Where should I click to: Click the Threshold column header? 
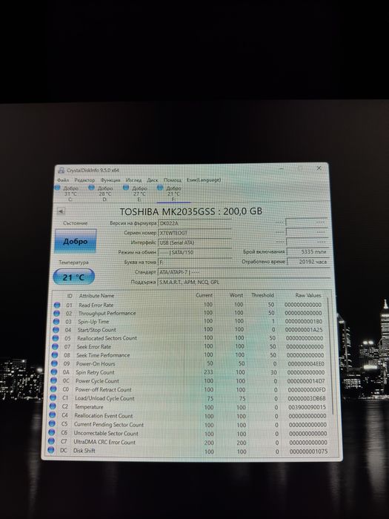tap(262, 295)
